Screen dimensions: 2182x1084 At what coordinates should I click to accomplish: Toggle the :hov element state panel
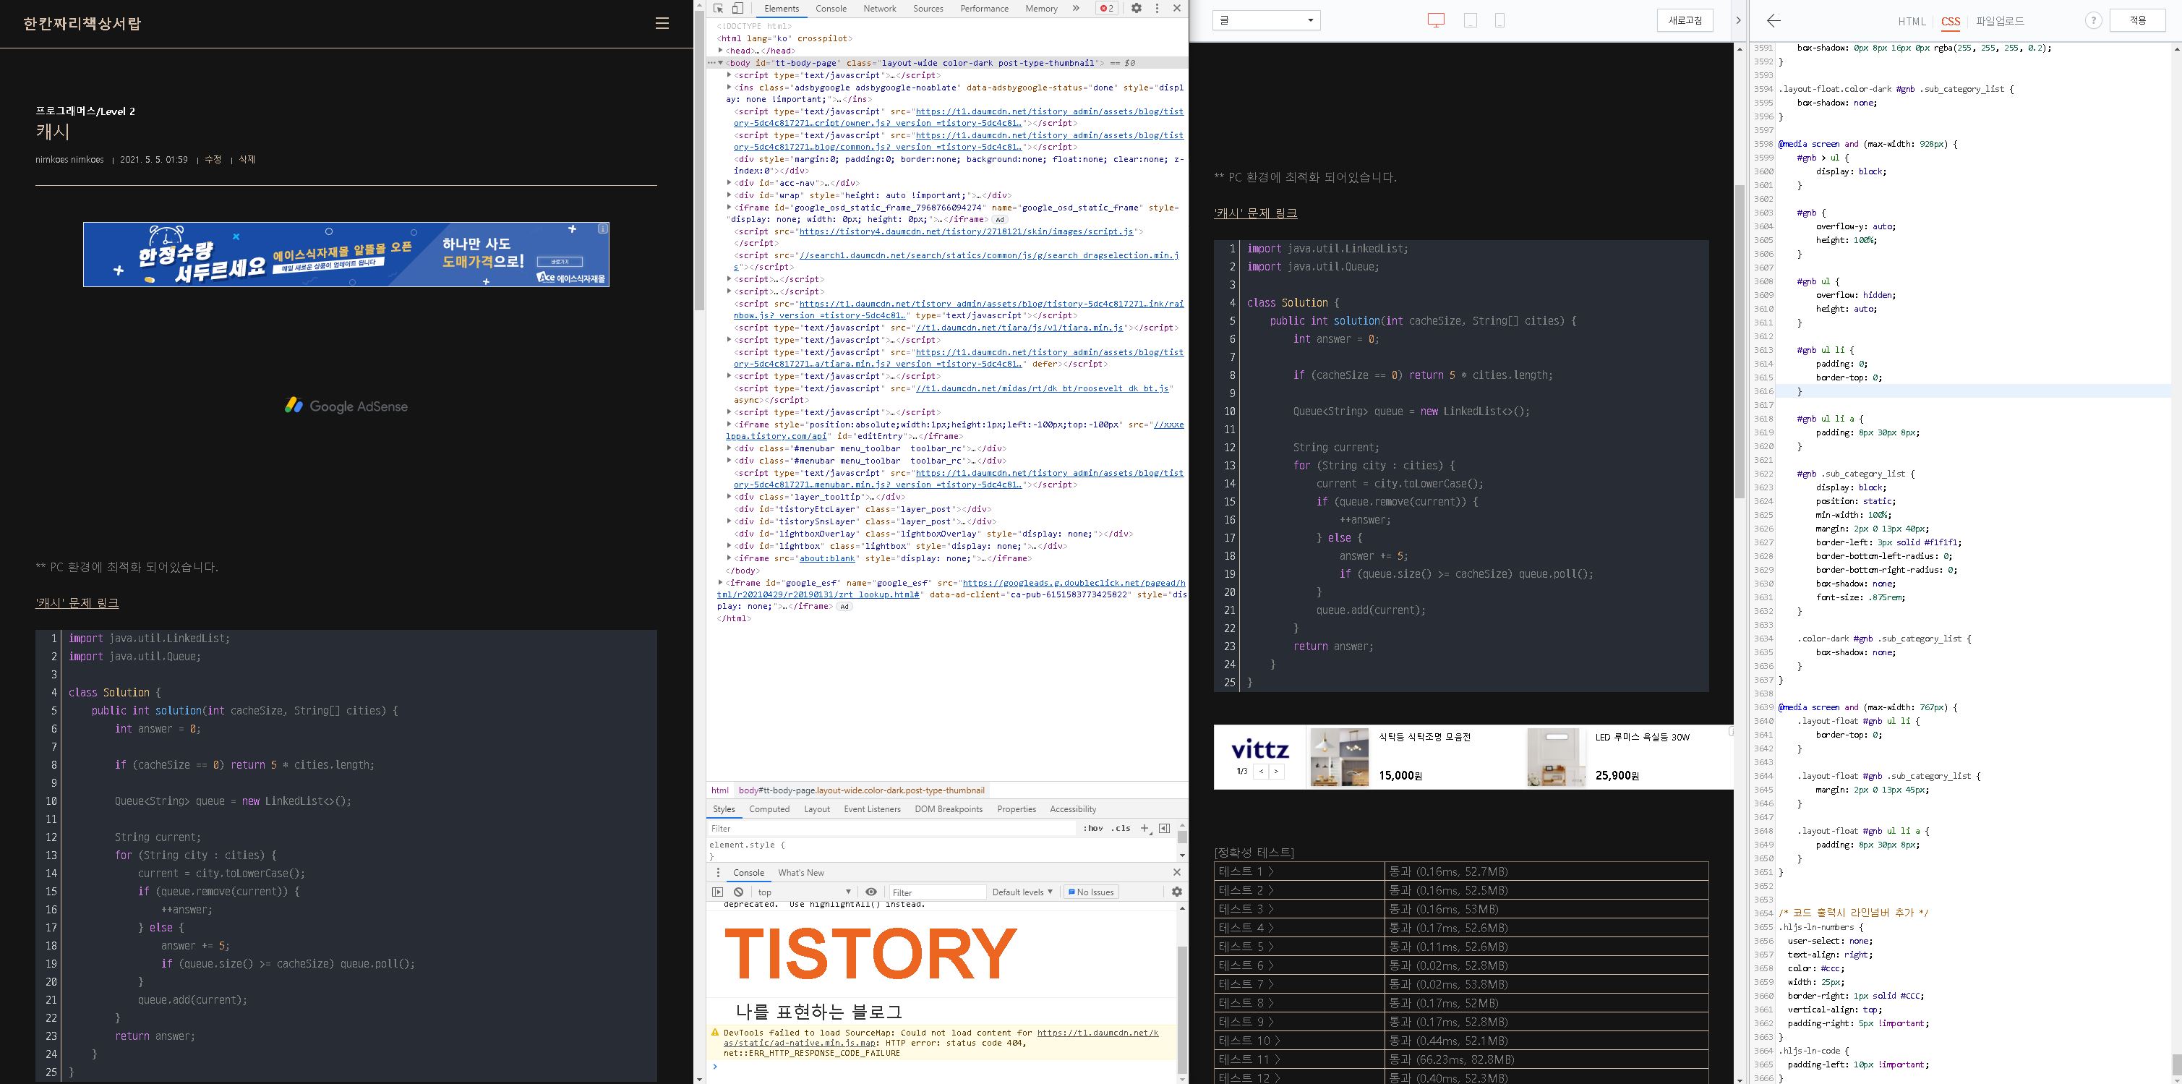[1092, 828]
